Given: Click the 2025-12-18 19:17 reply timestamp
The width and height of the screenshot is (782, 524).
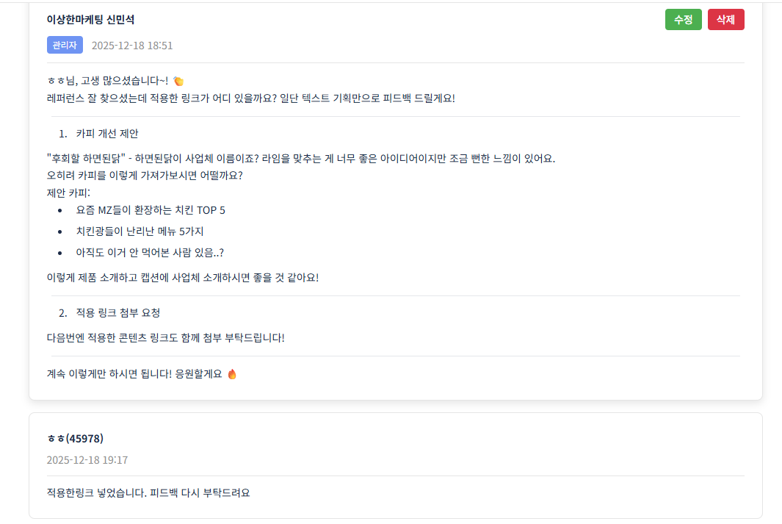Looking at the screenshot, I should click(x=87, y=460).
